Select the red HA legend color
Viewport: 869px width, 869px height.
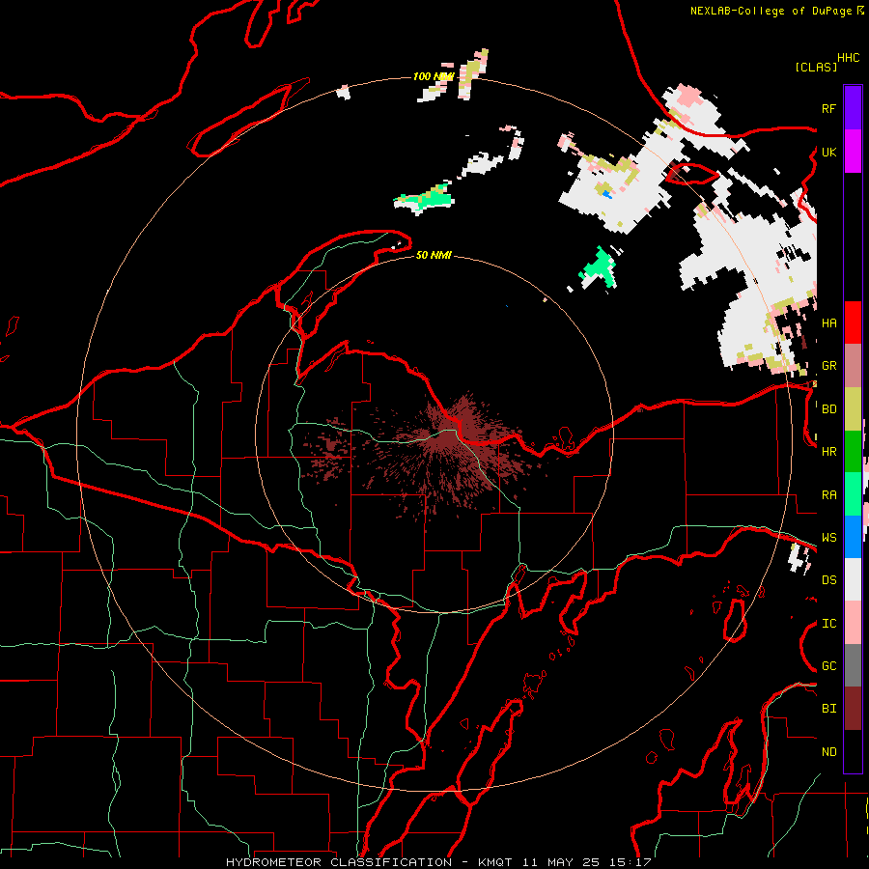tap(853, 322)
